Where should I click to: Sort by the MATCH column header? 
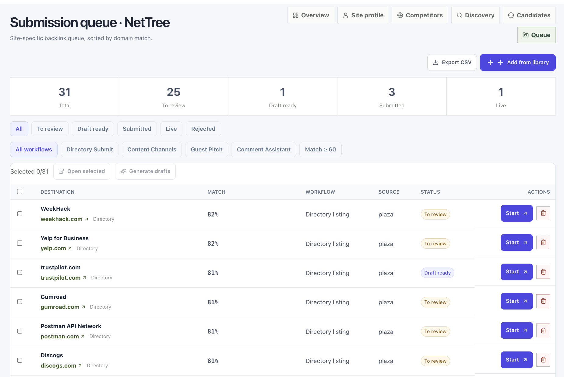point(217,192)
